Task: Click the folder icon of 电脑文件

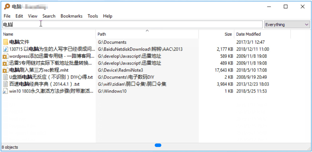Action: [x=6, y=42]
